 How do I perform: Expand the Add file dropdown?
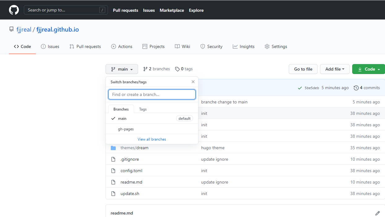point(335,69)
